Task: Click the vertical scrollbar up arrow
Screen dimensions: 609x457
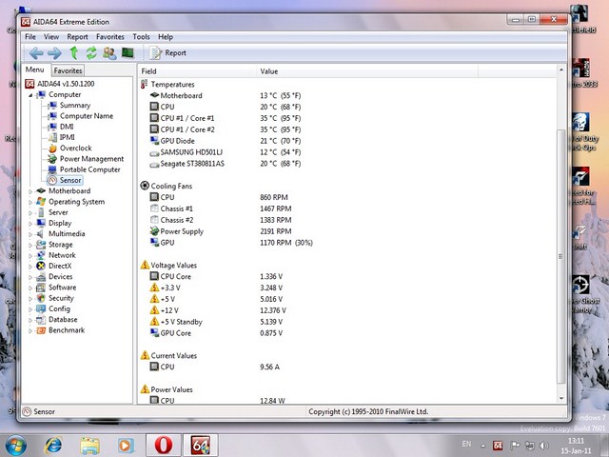Action: (561, 70)
